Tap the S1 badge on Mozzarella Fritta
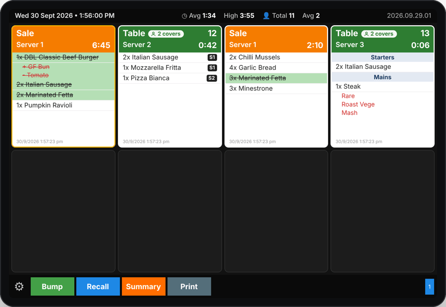The width and height of the screenshot is (446, 307). pos(212,68)
